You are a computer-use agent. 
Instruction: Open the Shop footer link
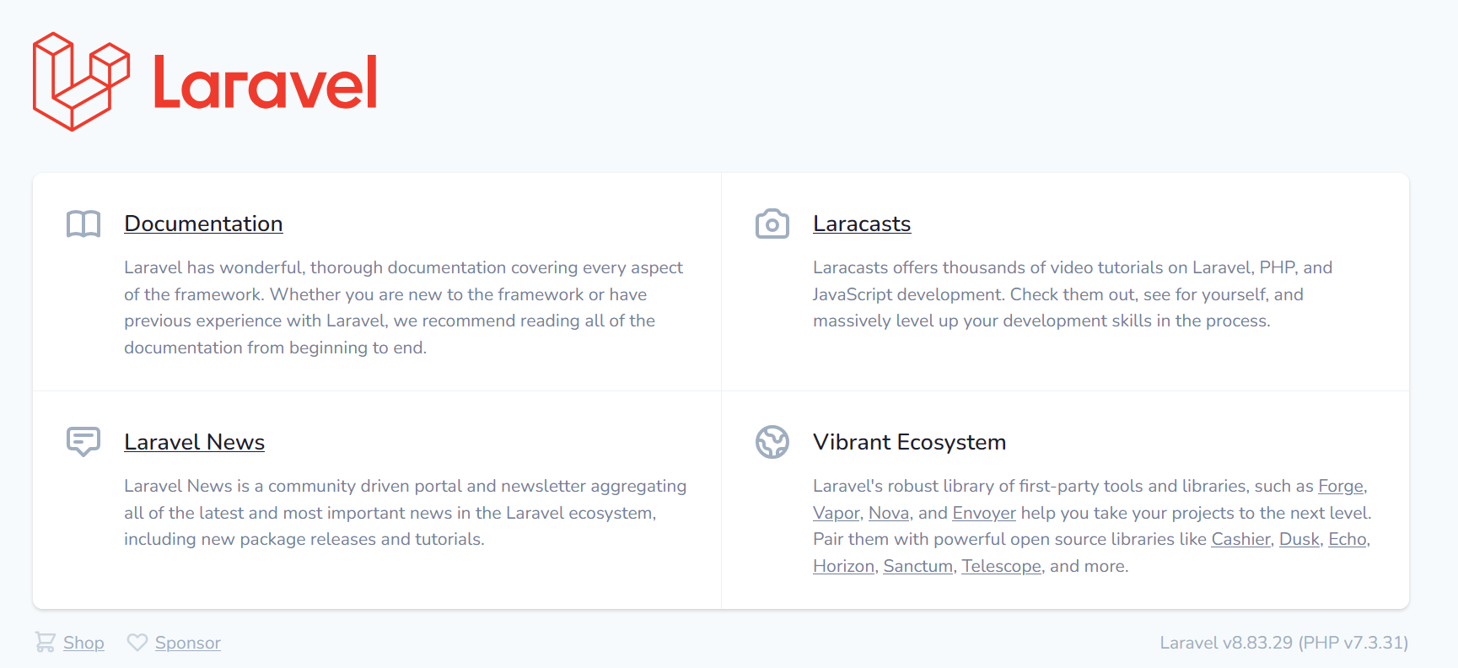[83, 643]
